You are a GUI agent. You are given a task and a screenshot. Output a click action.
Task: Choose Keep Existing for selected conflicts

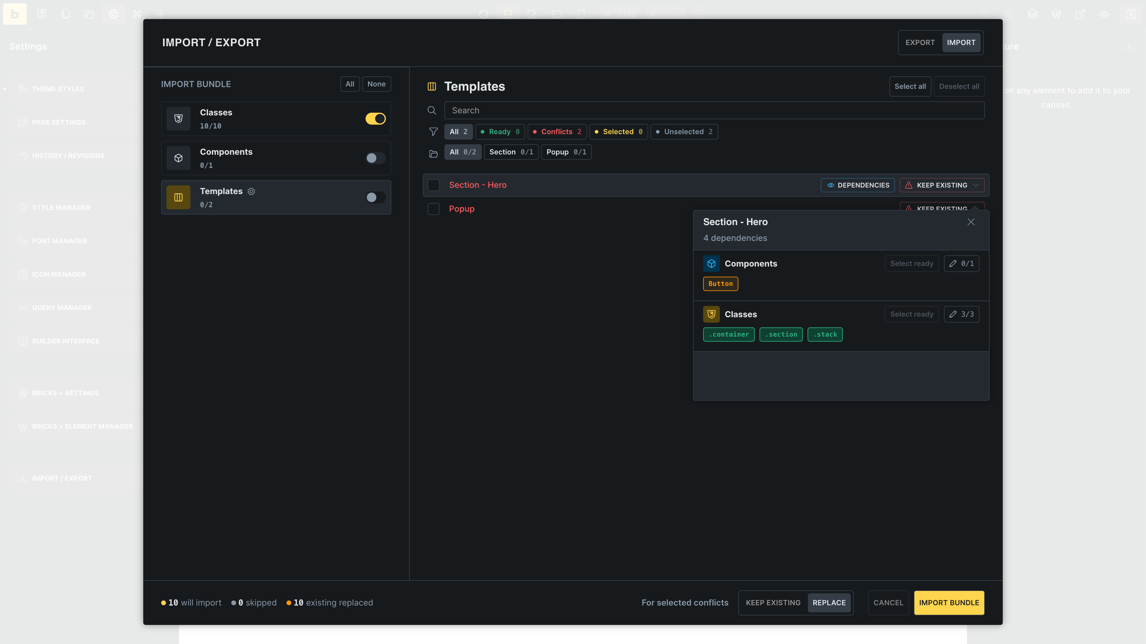[773, 603]
